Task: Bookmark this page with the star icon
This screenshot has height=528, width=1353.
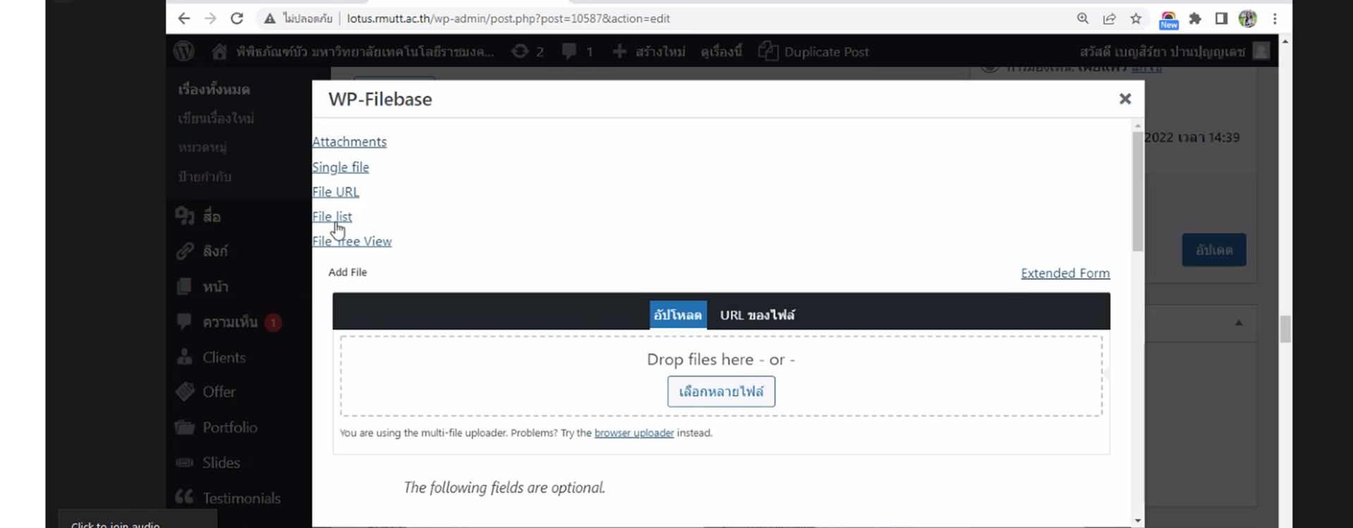Action: click(x=1136, y=18)
